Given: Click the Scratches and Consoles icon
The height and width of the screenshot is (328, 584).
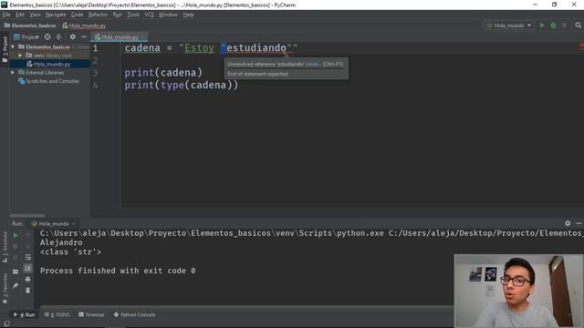Looking at the screenshot, I should tap(22, 81).
